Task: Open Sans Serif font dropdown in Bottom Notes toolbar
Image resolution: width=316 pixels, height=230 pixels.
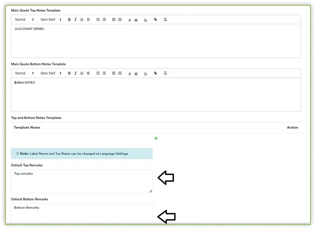Action: tap(51, 73)
